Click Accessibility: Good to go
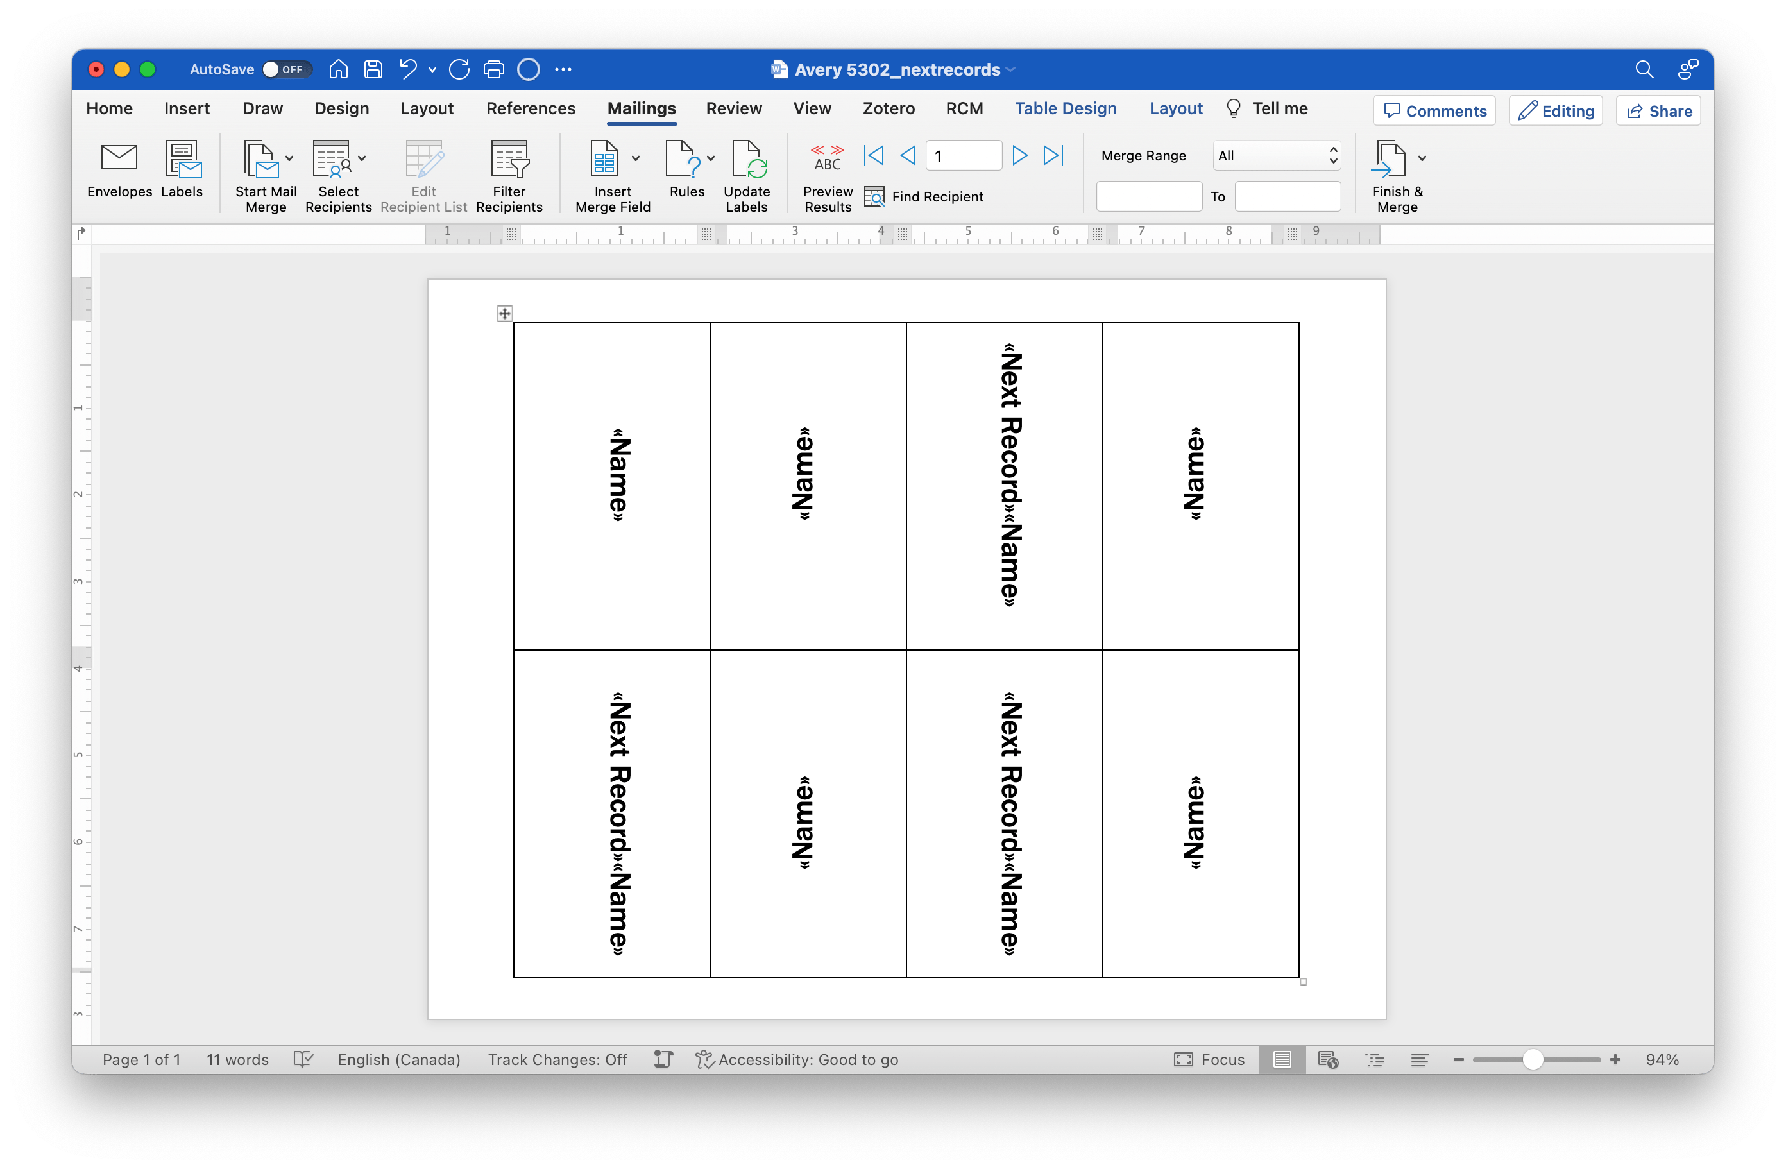Viewport: 1786px width, 1169px height. click(797, 1059)
